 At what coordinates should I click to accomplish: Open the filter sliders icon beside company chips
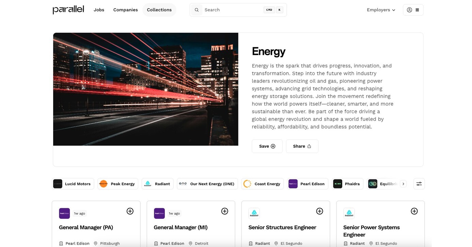click(419, 183)
